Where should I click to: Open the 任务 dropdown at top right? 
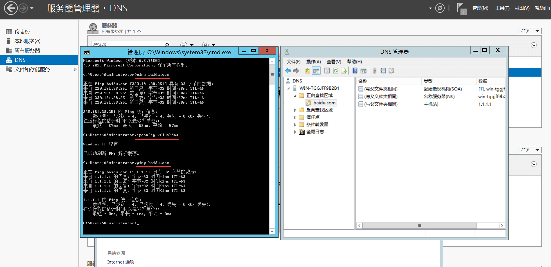529,31
